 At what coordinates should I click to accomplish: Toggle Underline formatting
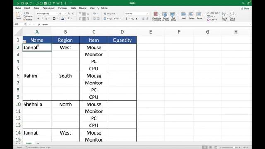[x=46, y=19]
